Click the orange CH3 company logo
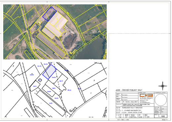This screenshot has height=122, width=172. (146, 95)
